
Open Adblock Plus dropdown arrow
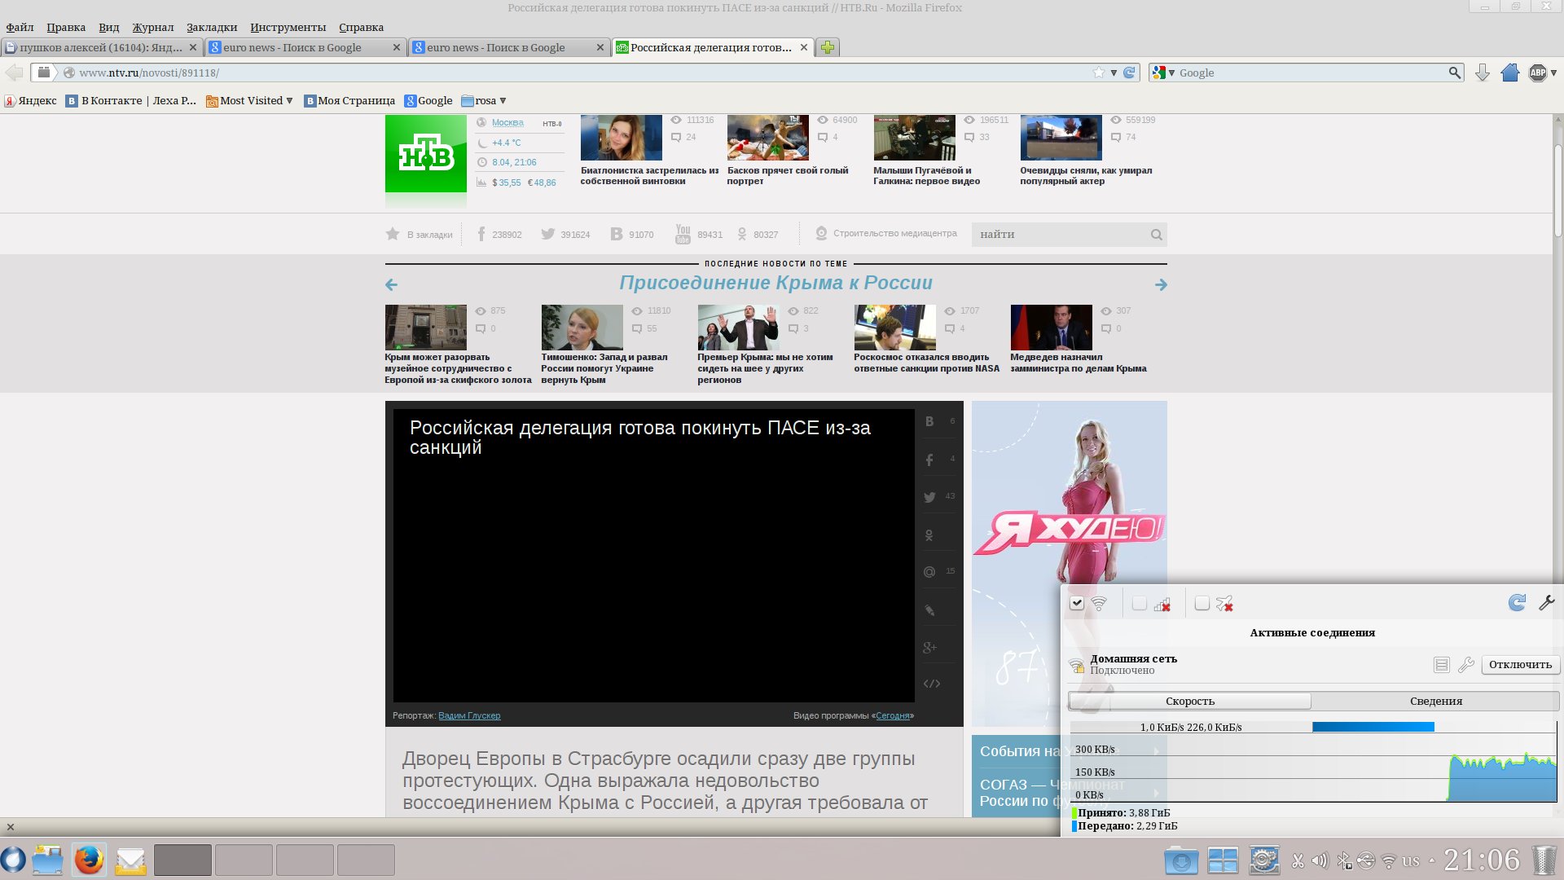1553,73
